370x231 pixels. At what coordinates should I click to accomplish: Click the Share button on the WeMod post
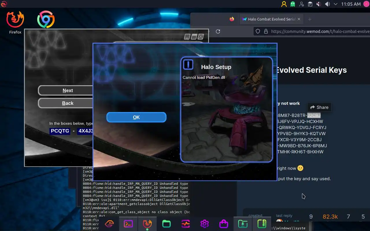(319, 107)
